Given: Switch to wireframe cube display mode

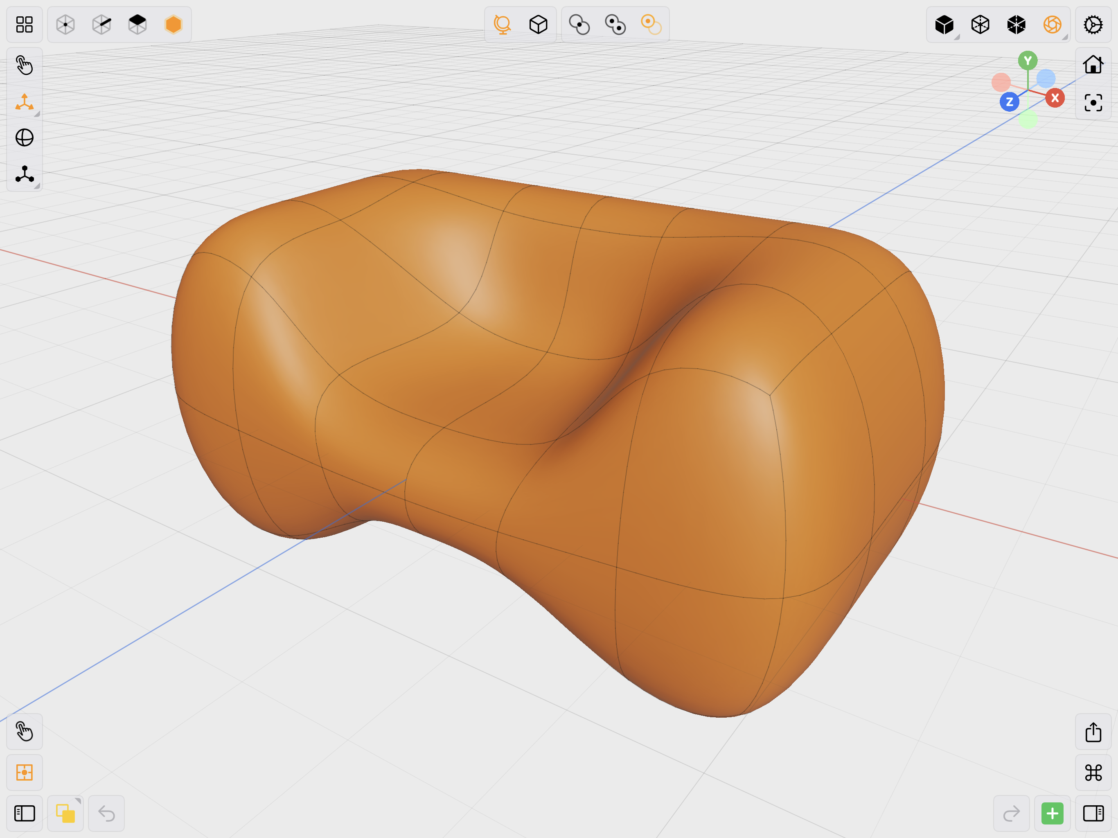Looking at the screenshot, I should coord(980,24).
